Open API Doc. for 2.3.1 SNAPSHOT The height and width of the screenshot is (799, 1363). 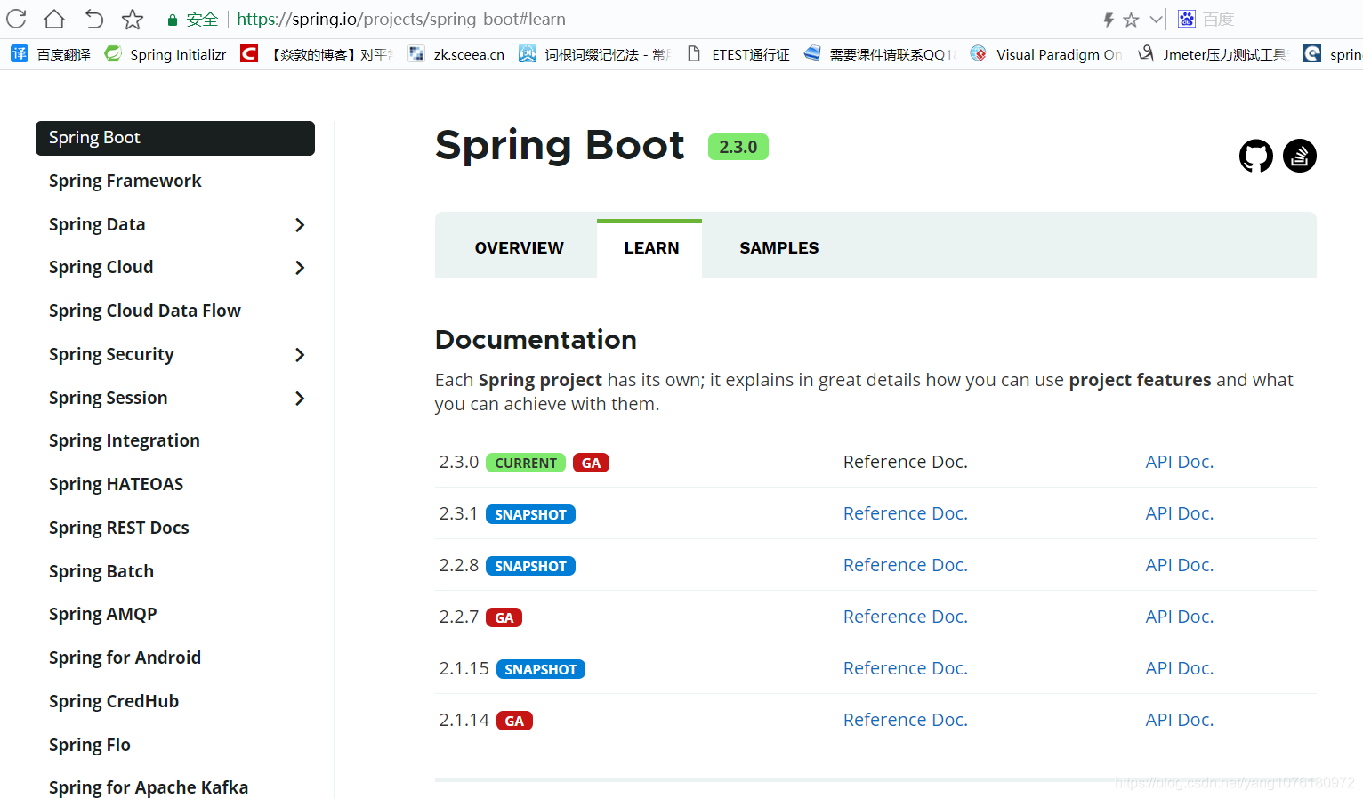click(x=1180, y=513)
